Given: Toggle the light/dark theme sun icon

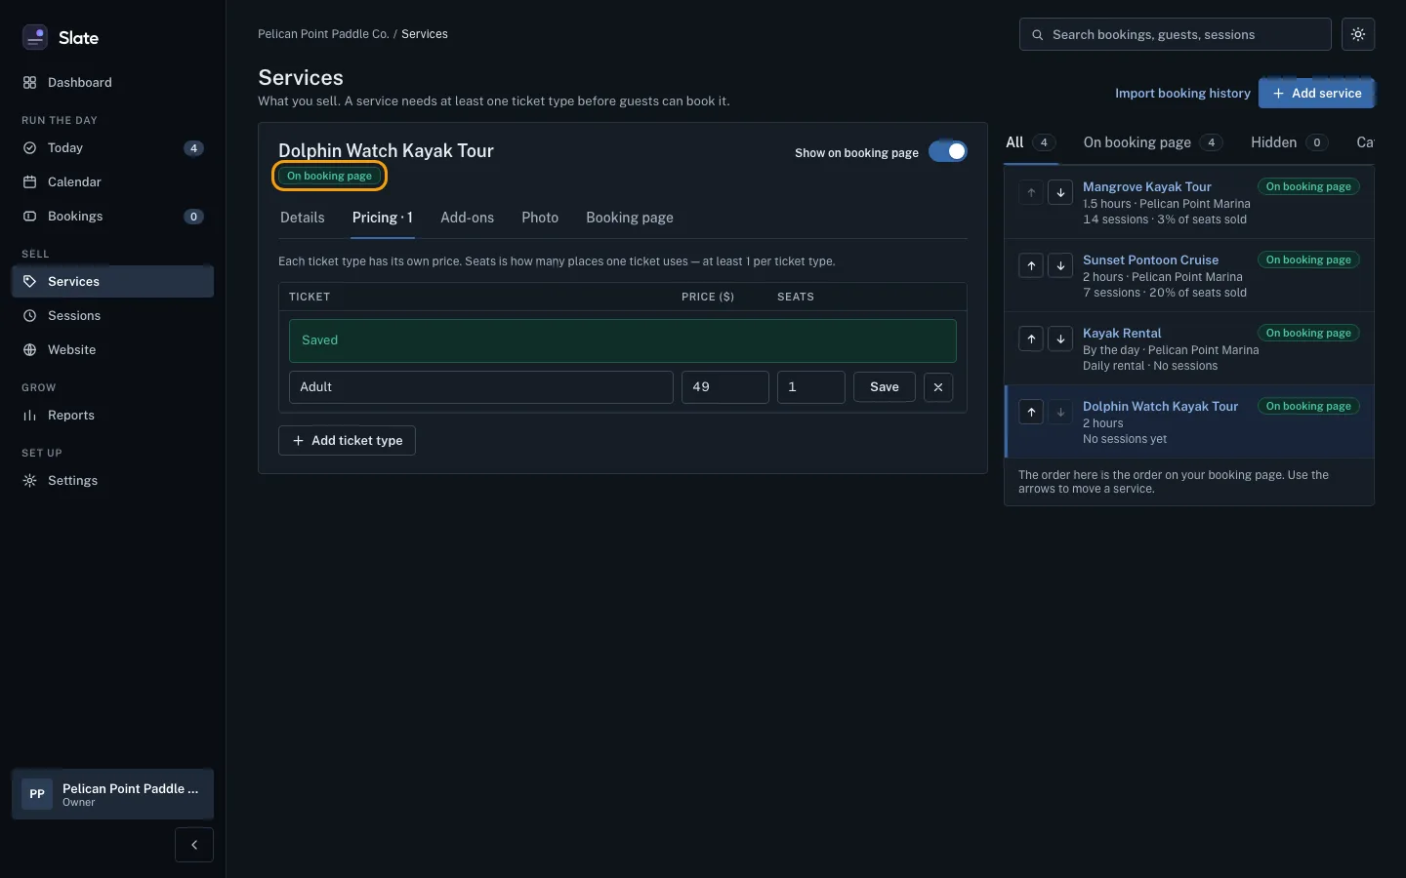Looking at the screenshot, I should point(1358,34).
